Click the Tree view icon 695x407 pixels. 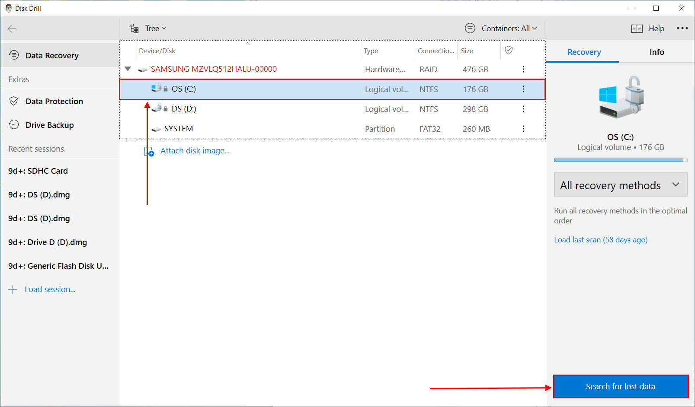point(134,29)
